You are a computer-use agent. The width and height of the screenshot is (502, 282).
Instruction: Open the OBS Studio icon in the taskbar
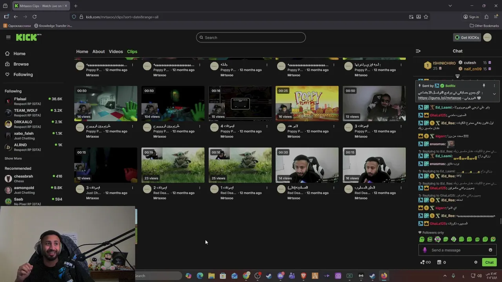pyautogui.click(x=257, y=276)
